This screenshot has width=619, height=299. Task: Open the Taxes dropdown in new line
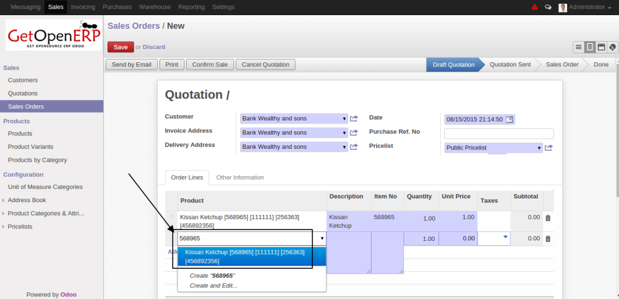pyautogui.click(x=505, y=238)
